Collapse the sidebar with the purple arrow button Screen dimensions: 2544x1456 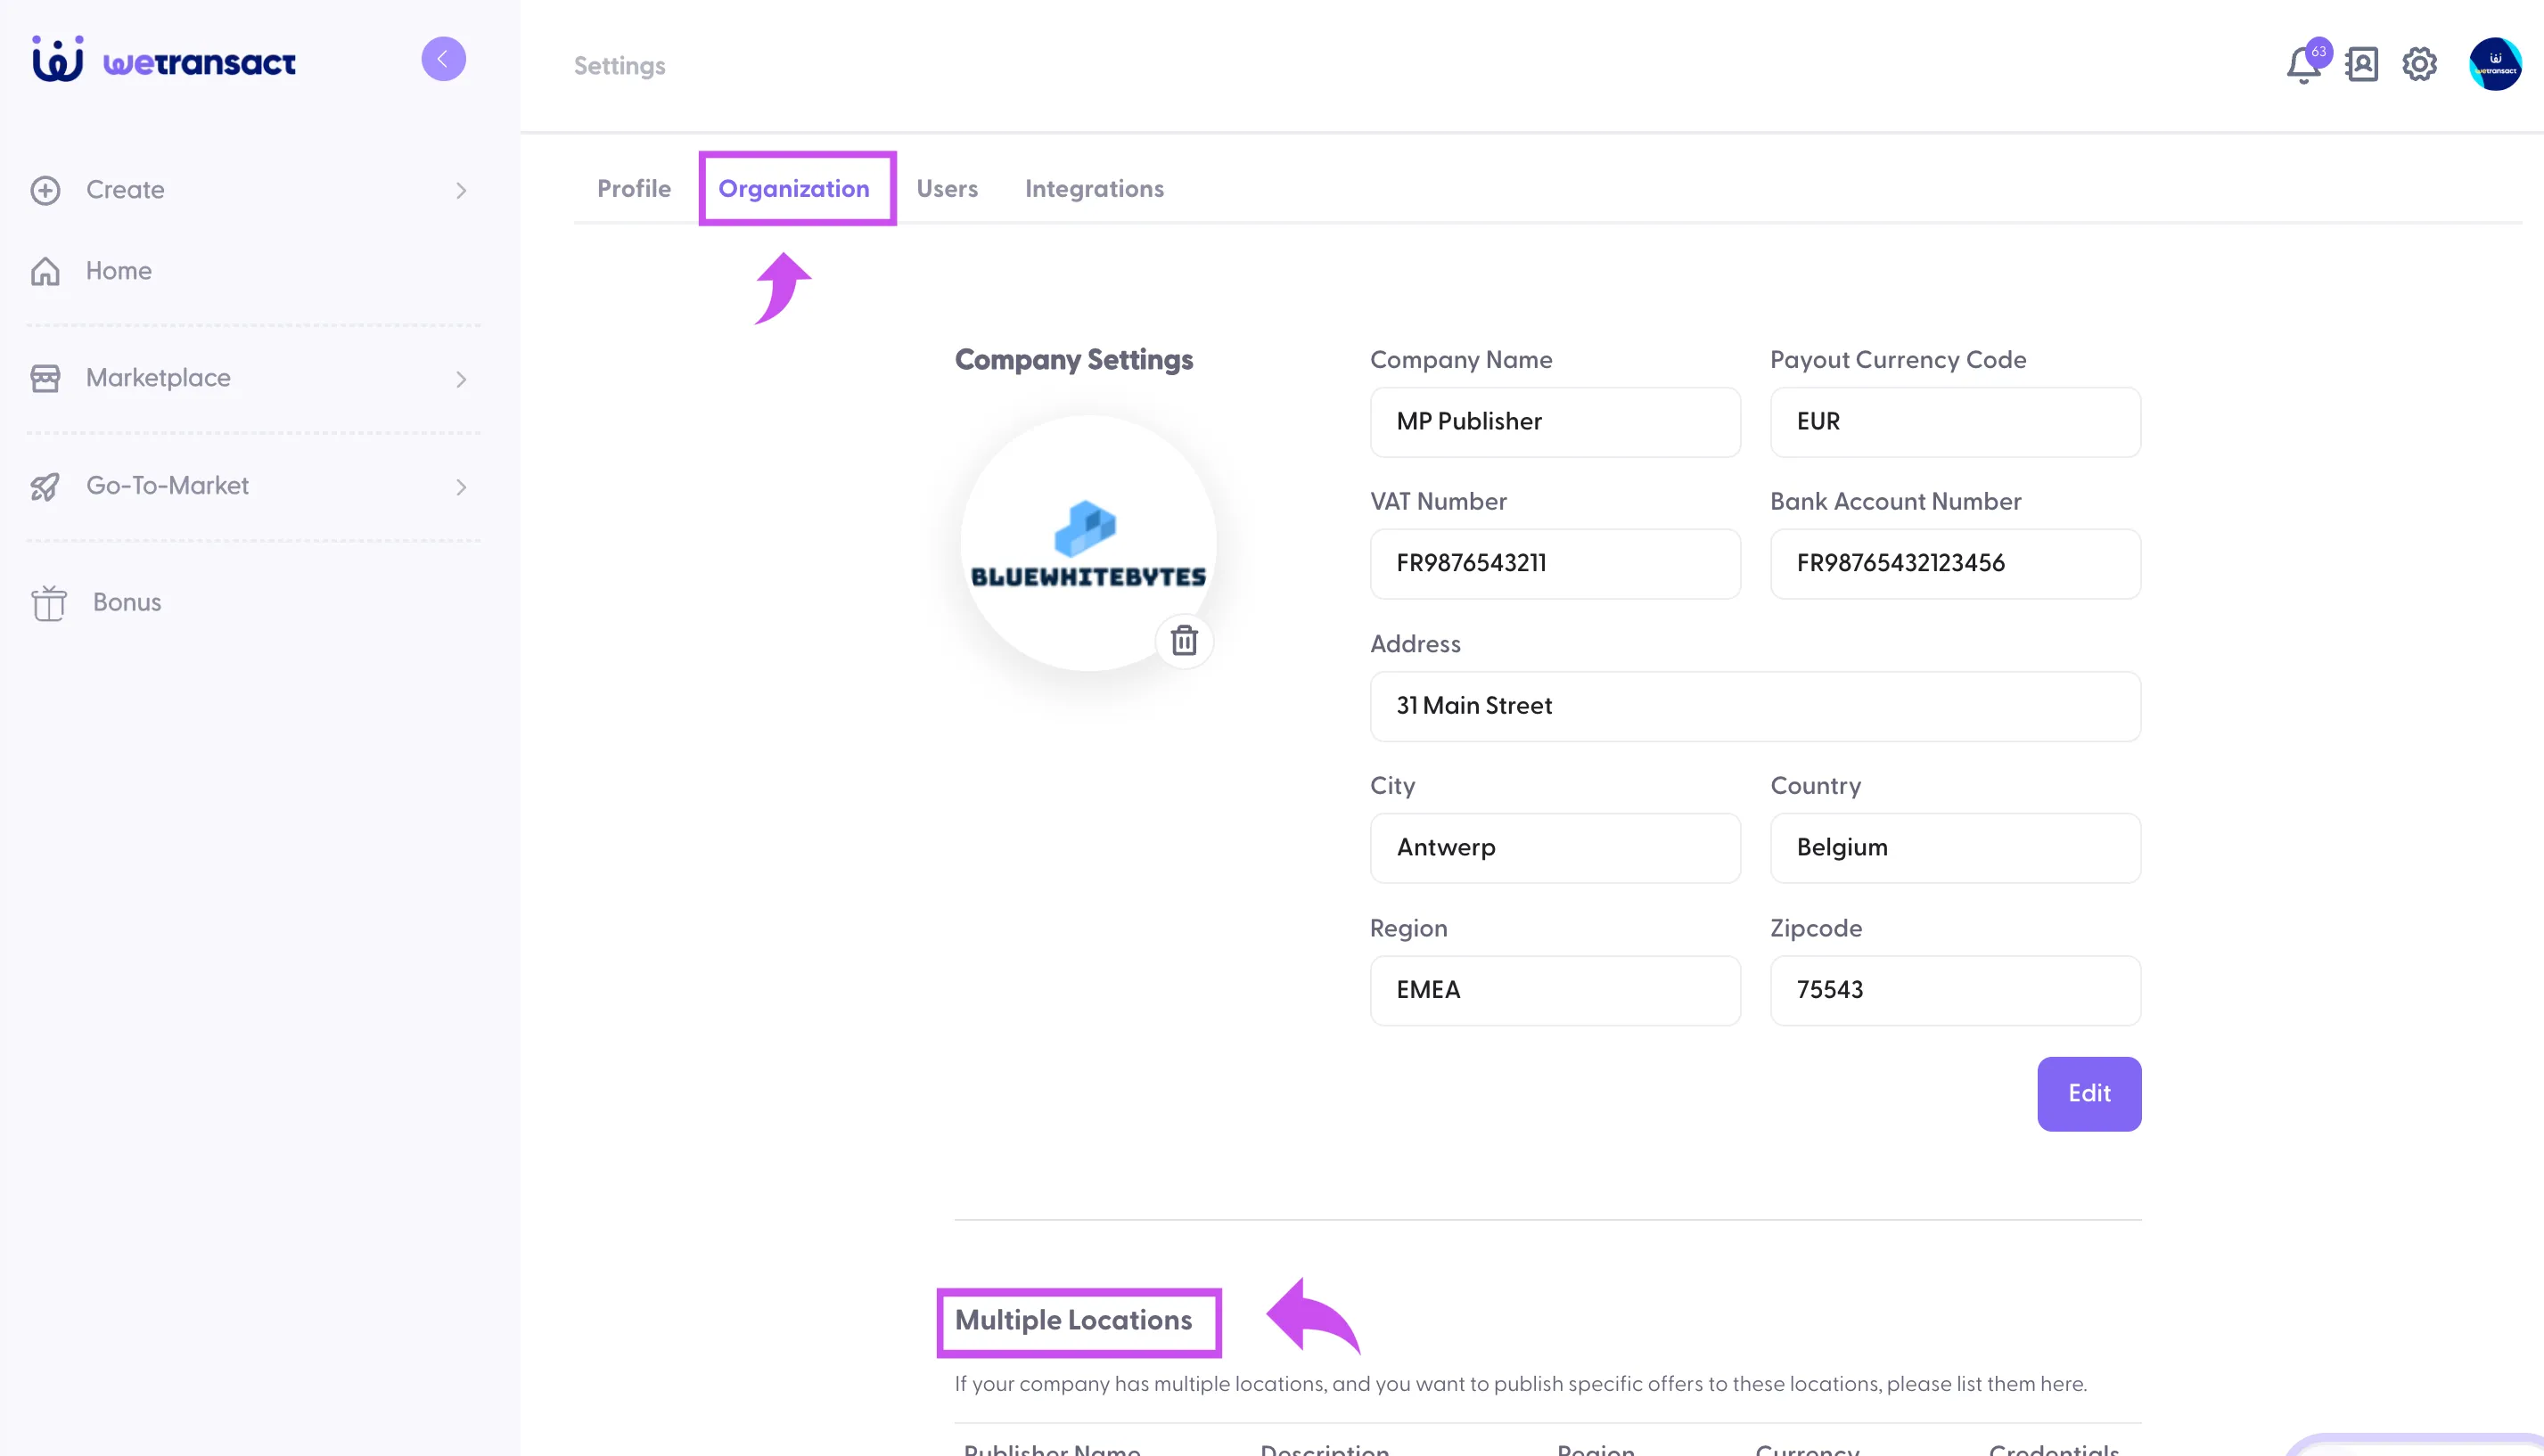tap(443, 59)
